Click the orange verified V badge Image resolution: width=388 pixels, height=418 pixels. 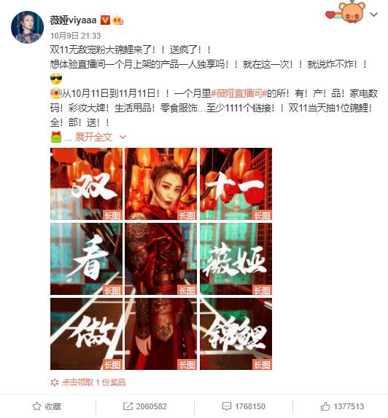(x=105, y=20)
